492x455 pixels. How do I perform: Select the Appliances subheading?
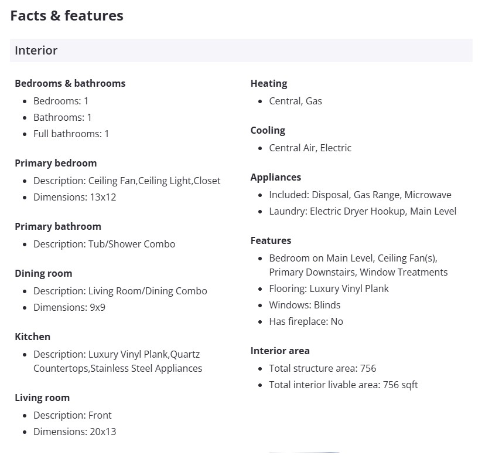pos(275,177)
